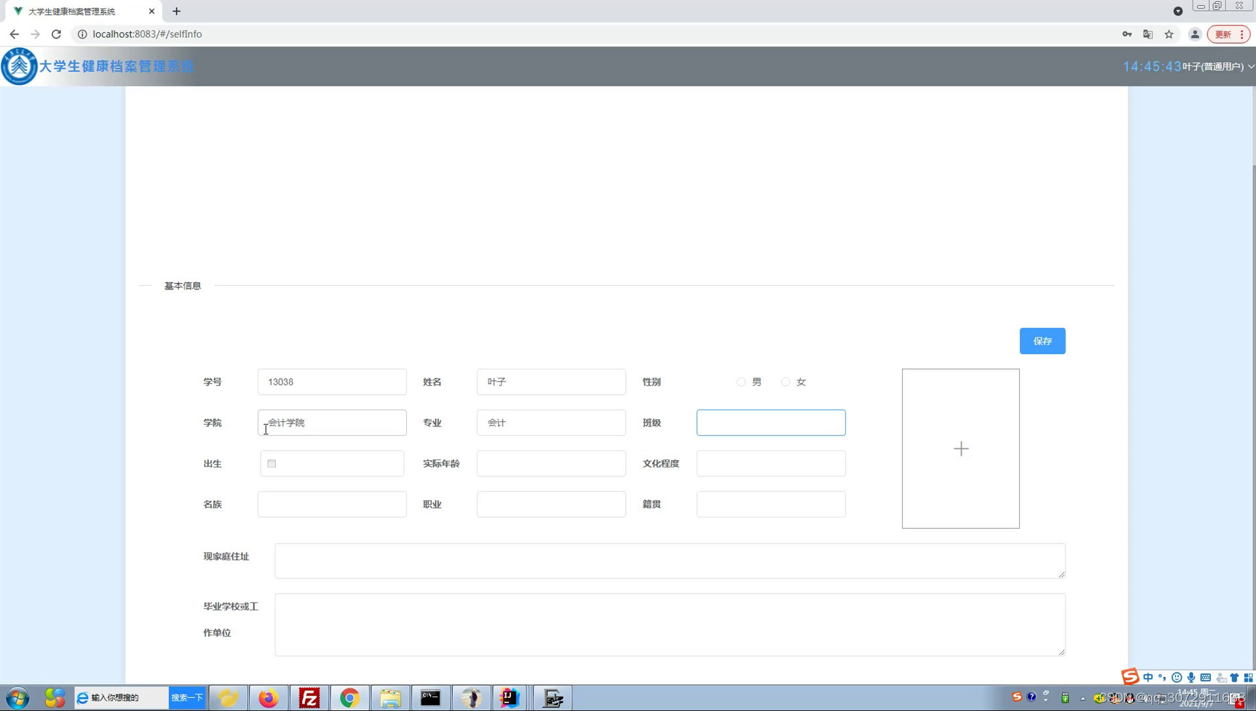Click the 姓名 name input field

551,382
